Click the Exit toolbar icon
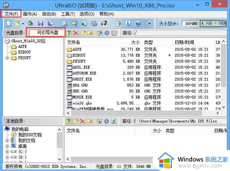This screenshot has height=171, width=230. pos(148,23)
